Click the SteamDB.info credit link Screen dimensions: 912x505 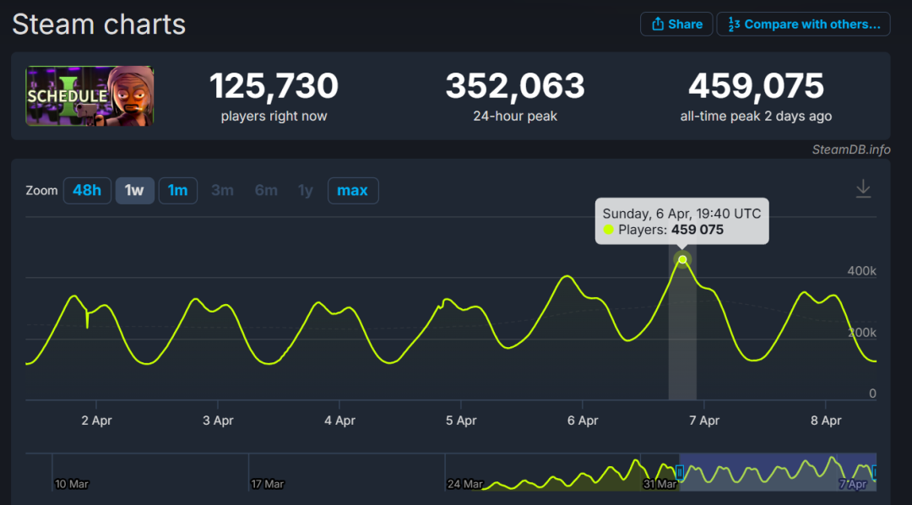(x=851, y=149)
